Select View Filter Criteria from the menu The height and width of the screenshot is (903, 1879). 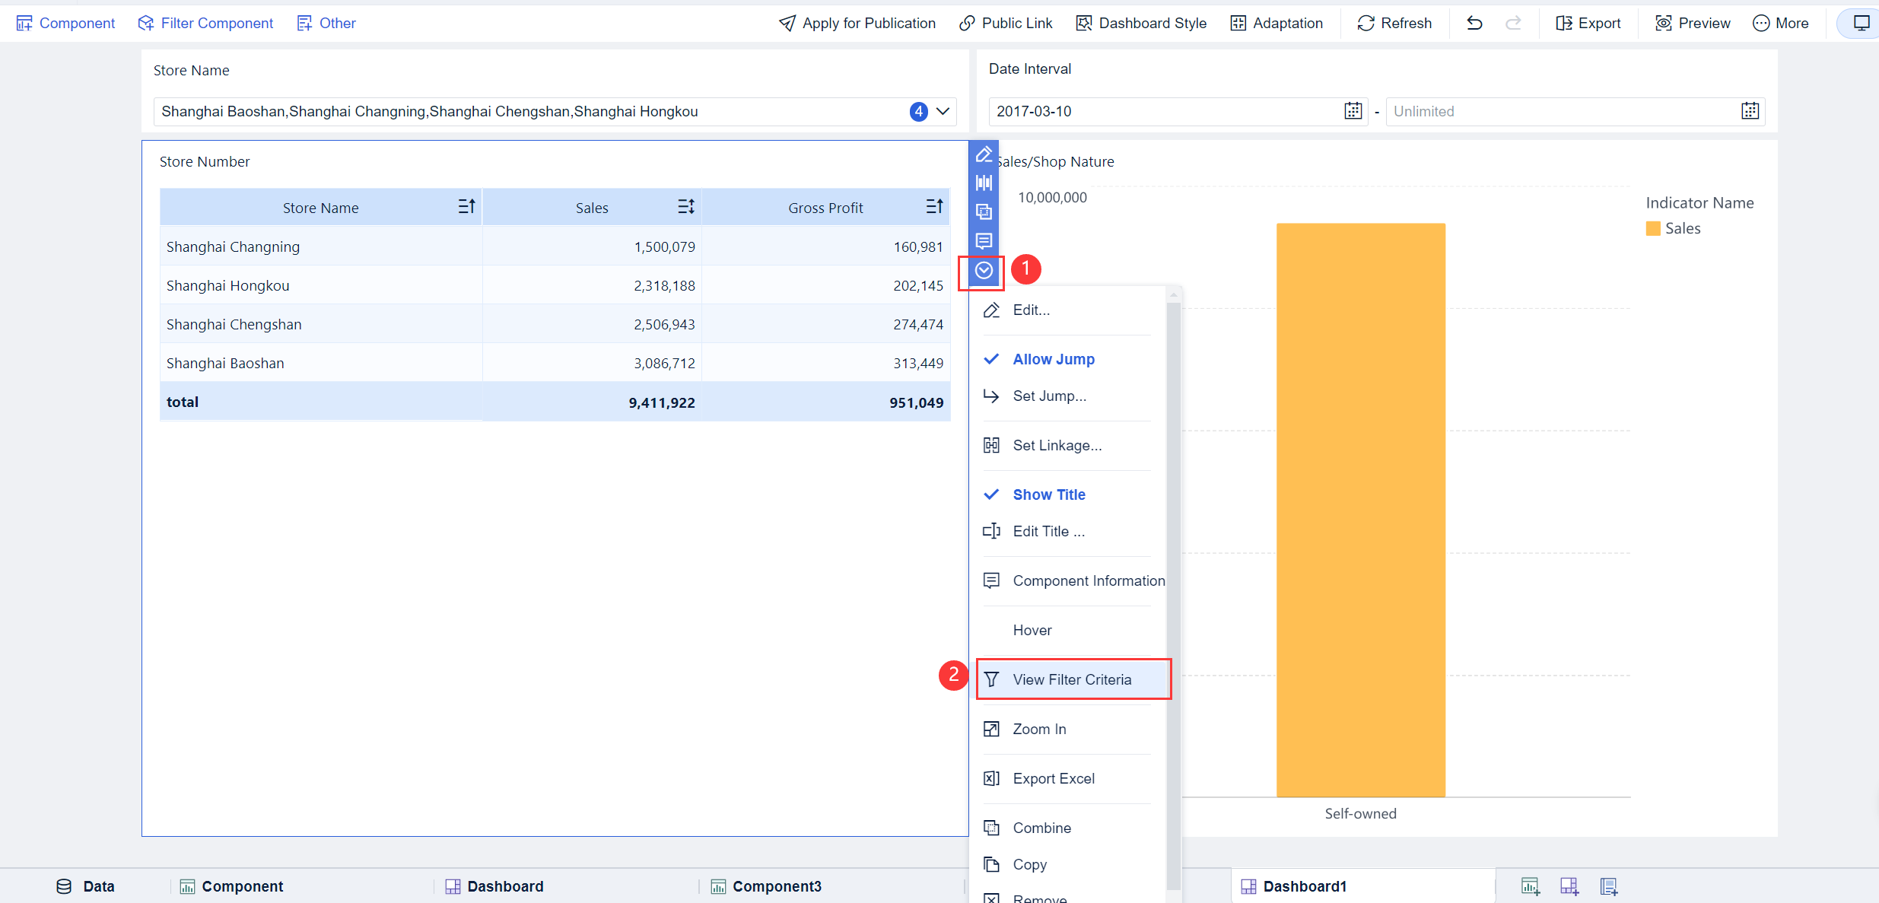pos(1072,679)
